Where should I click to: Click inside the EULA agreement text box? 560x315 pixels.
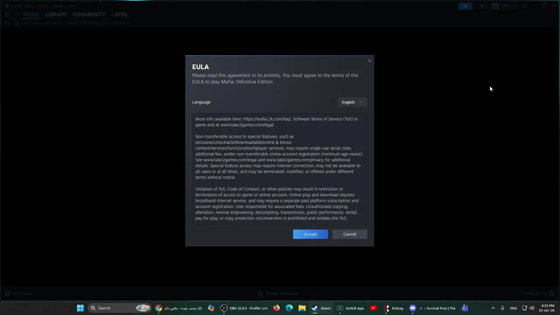coord(280,168)
